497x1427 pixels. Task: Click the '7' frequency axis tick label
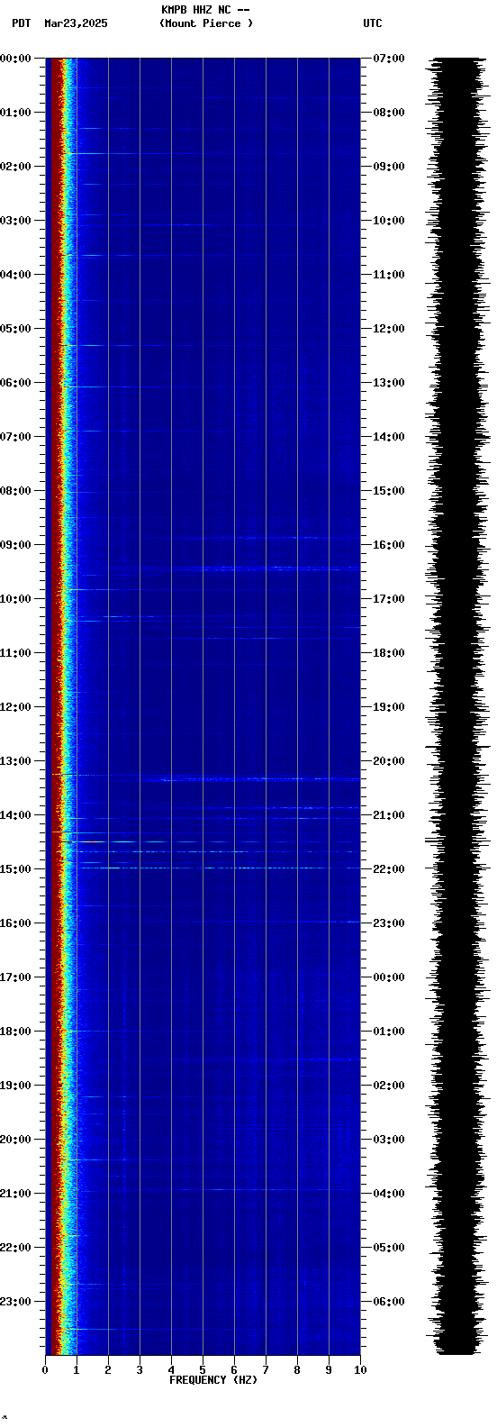click(x=266, y=1370)
